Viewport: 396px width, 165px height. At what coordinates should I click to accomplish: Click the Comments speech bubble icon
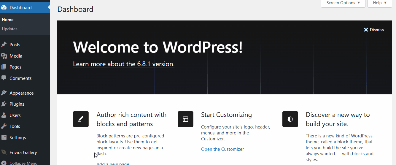pos(4,78)
